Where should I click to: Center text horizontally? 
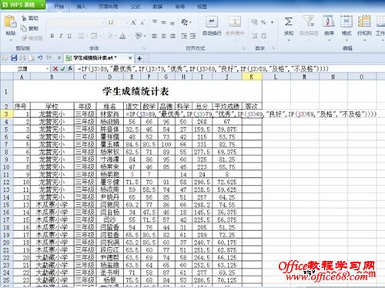coord(163,36)
